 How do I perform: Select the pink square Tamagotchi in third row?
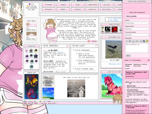(x=36, y=61)
